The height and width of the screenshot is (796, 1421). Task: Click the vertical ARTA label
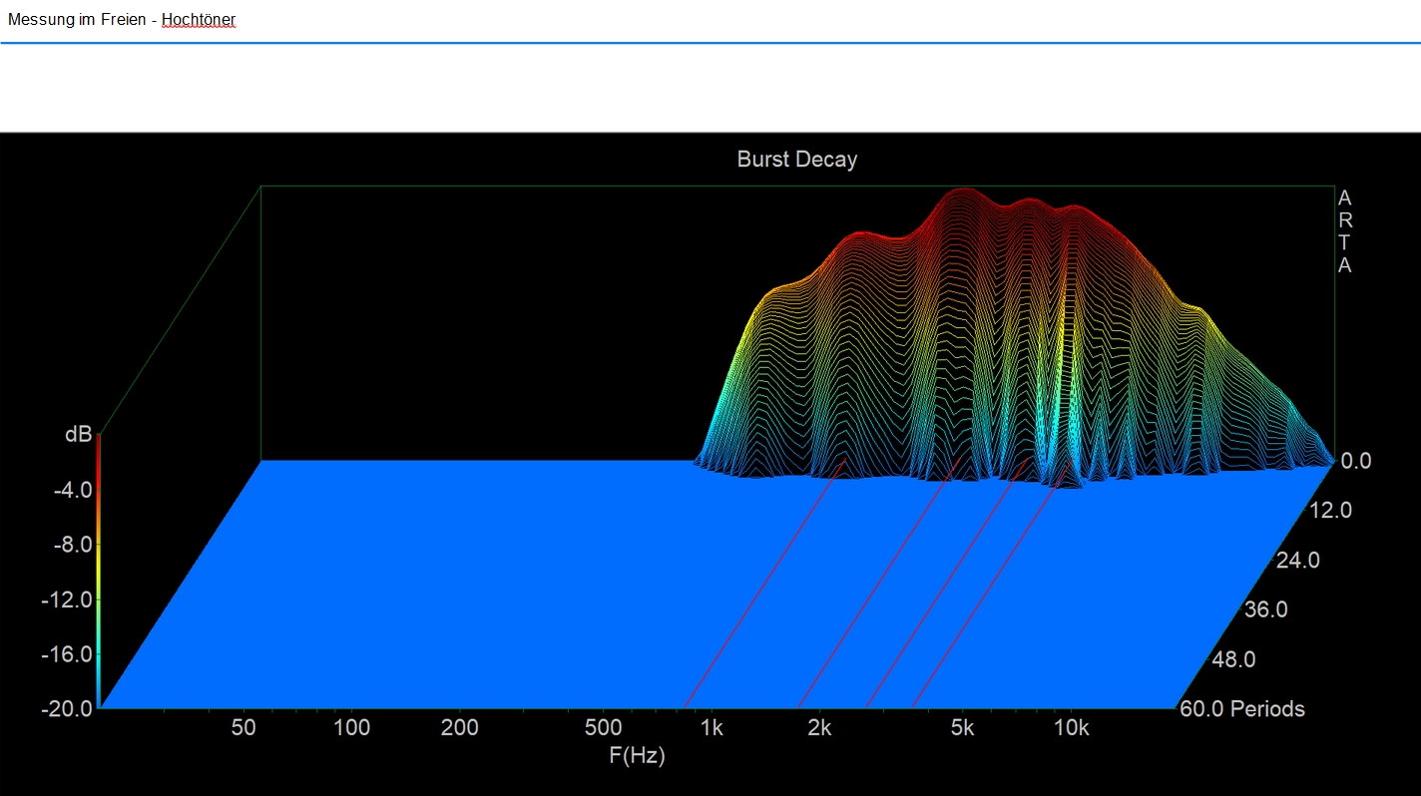1344,231
